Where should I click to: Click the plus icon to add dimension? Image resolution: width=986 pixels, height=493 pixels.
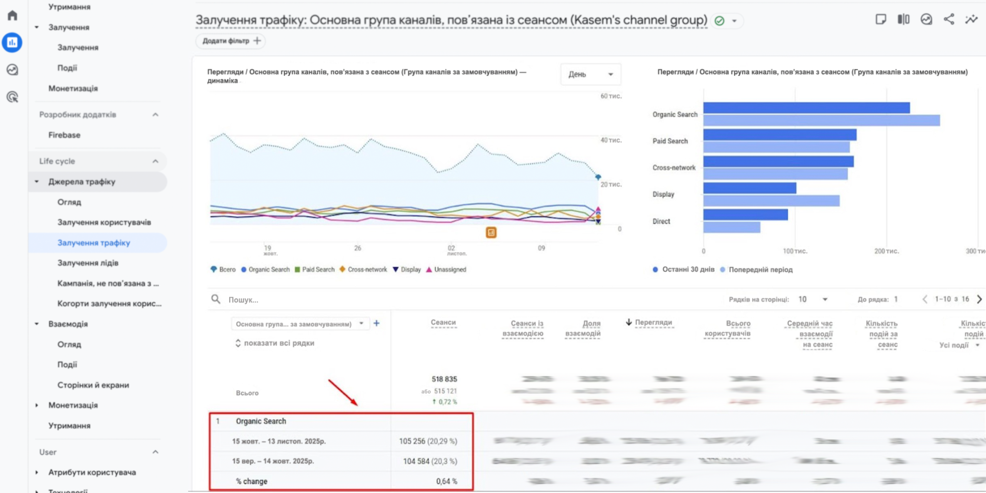point(376,323)
